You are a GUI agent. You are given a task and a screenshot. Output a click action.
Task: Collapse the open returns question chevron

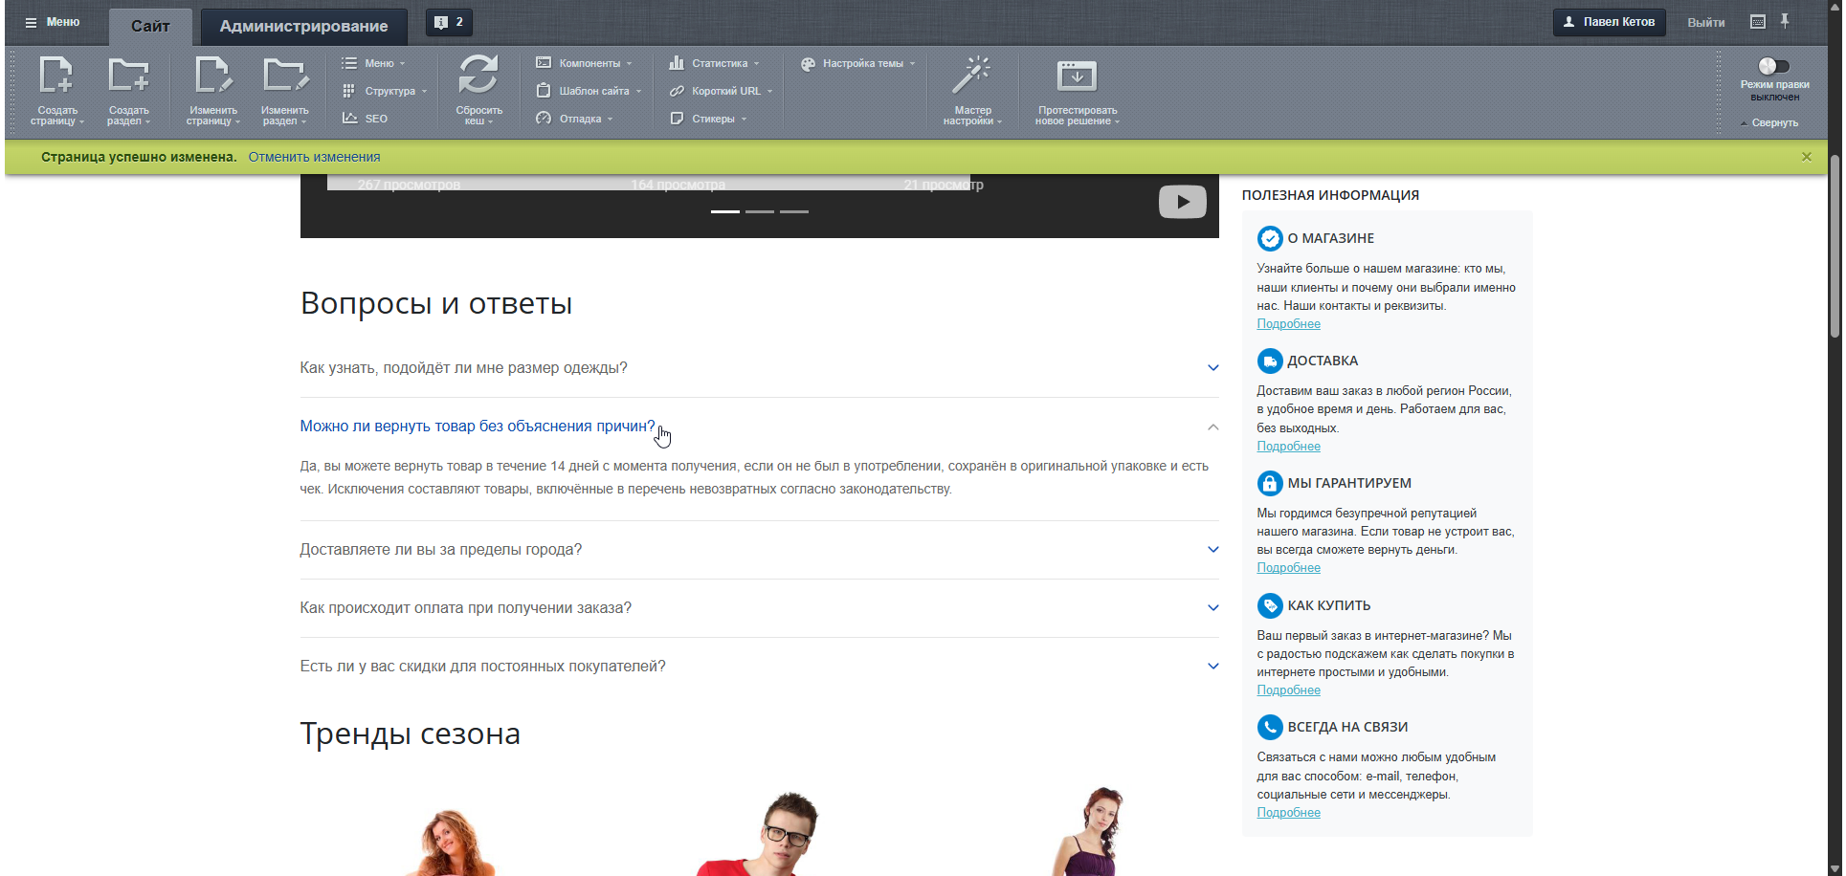1212,427
